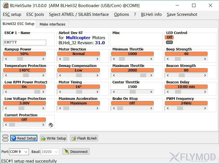Image resolution: width=219 pixels, height=164 pixels.
Task: Select the BLHeli32 ESC Setup tab
Action: 18,24
